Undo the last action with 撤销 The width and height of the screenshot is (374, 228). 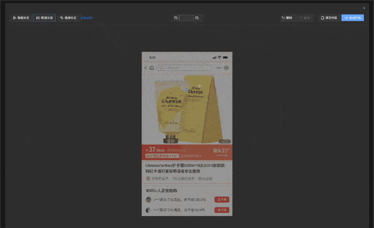(287, 18)
